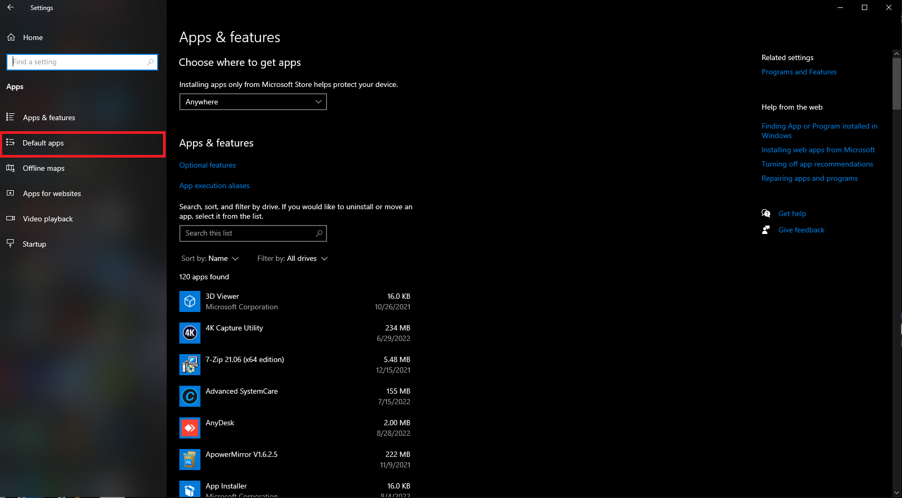Select the ApowerMirror icon
This screenshot has height=498, width=902.
pos(189,459)
